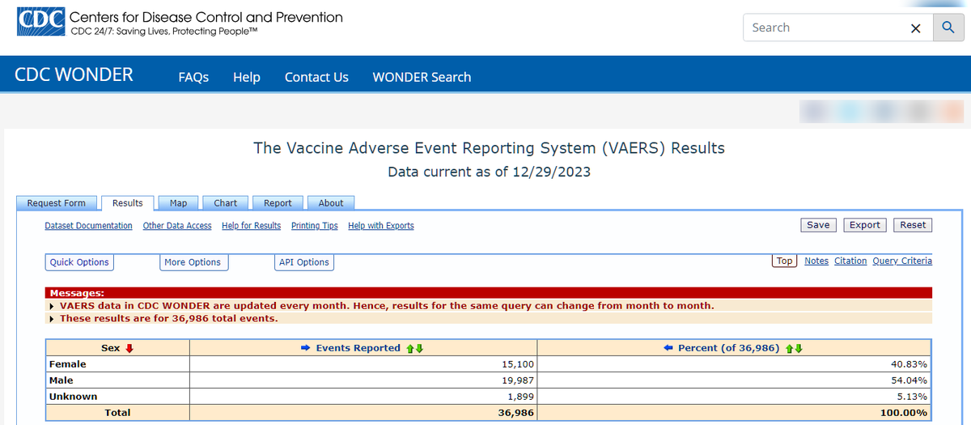Open CDC WONDER home link
The image size is (971, 425).
click(x=74, y=74)
